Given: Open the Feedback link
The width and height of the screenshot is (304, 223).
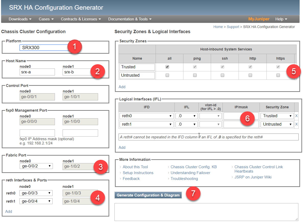Looking at the screenshot, I should click(131, 178).
